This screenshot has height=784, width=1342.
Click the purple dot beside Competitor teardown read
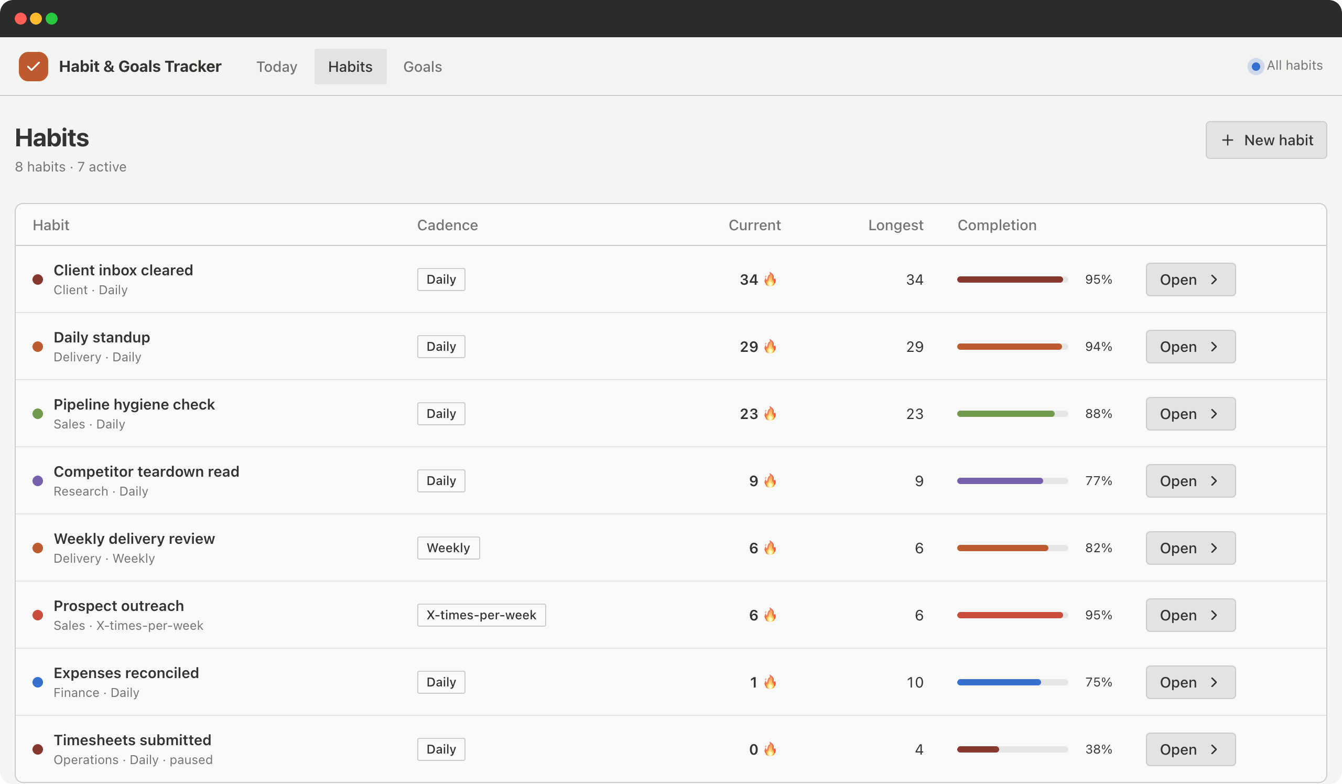pyautogui.click(x=38, y=481)
